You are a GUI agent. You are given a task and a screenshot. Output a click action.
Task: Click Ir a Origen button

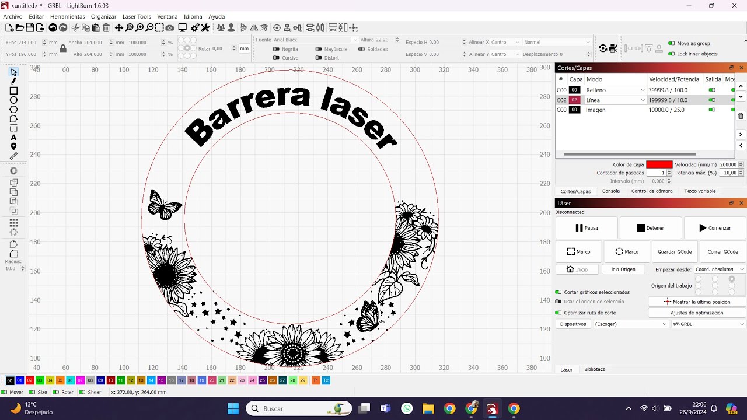(623, 269)
